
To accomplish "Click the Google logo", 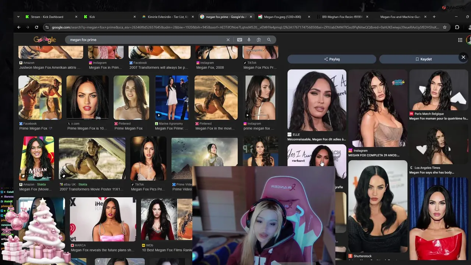I will 45,40.
